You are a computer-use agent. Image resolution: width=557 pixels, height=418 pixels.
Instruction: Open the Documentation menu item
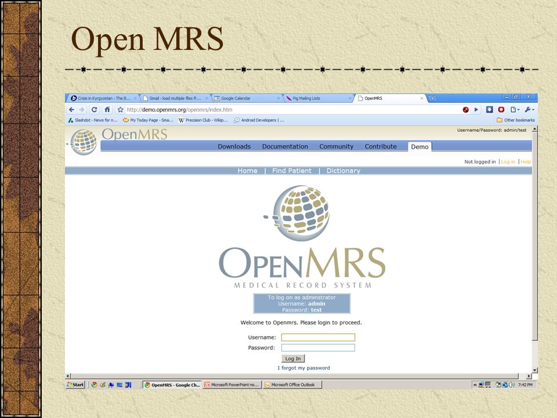point(285,146)
